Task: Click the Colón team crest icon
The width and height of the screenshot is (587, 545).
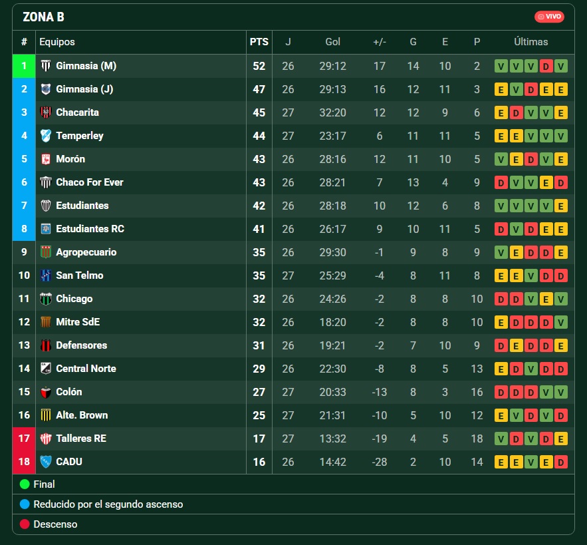Action: [x=46, y=392]
